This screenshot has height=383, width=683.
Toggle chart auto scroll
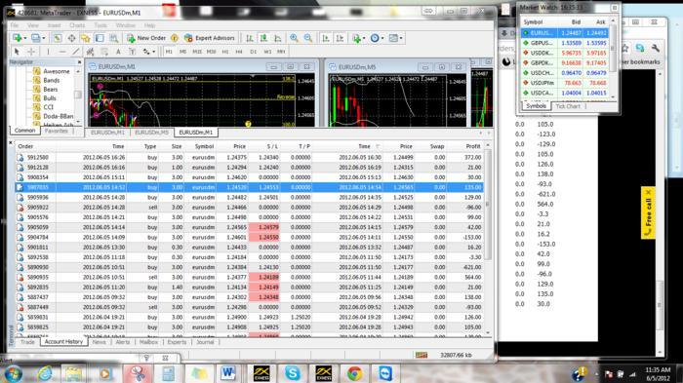(325, 38)
